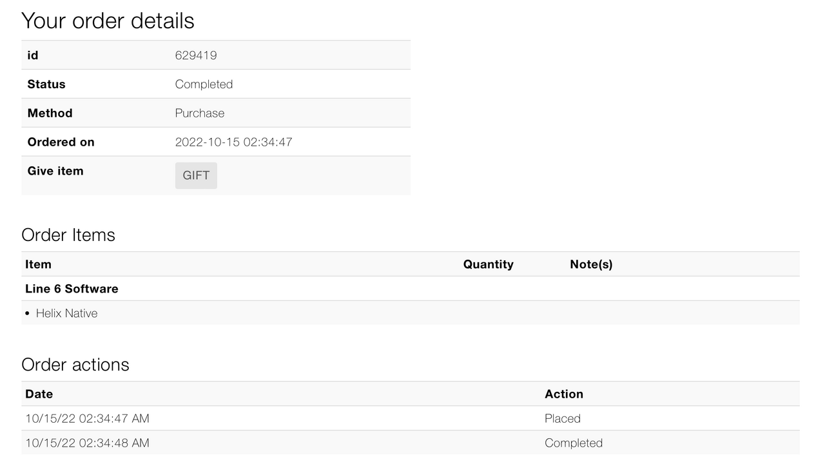Click the 'Your order details' heading
The height and width of the screenshot is (464, 825).
[x=108, y=21]
